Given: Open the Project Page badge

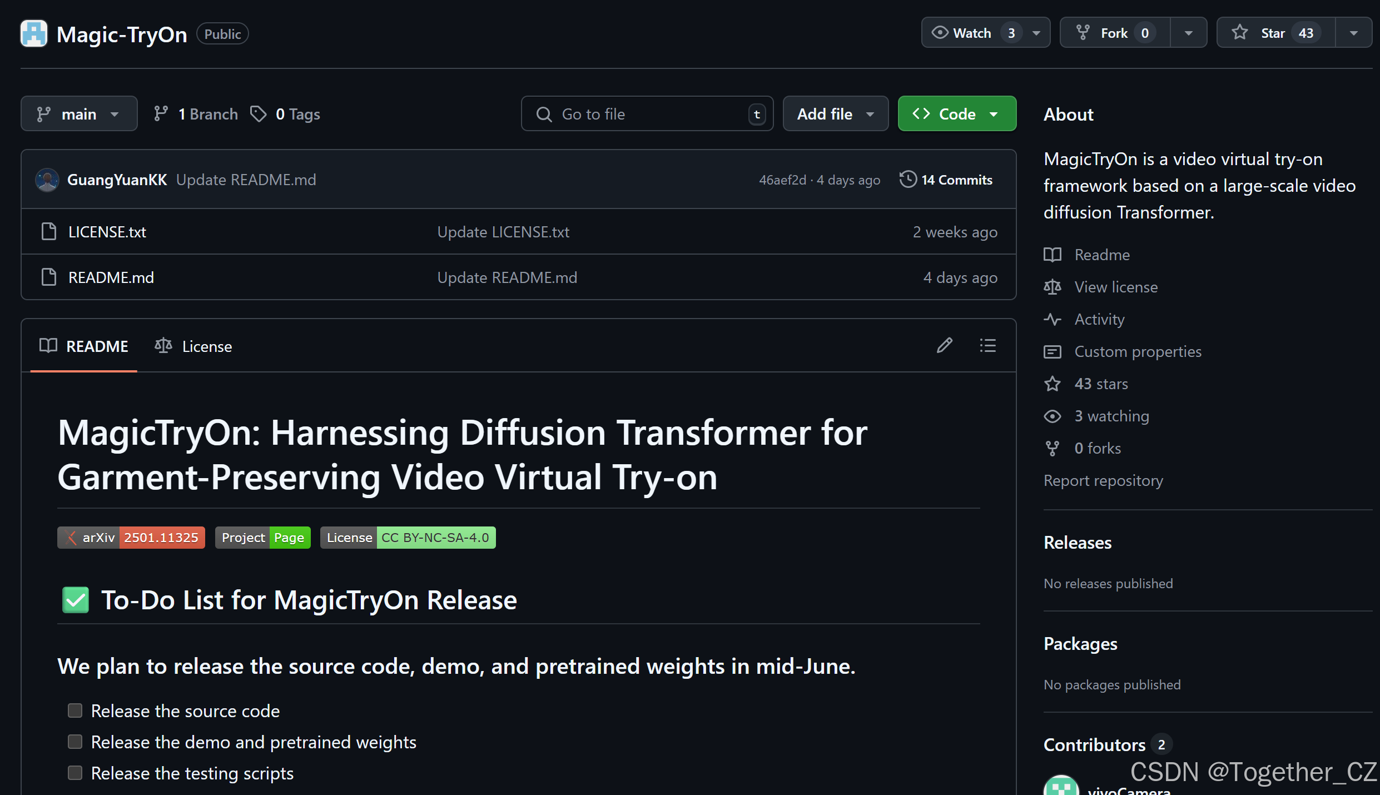Looking at the screenshot, I should pyautogui.click(x=263, y=538).
